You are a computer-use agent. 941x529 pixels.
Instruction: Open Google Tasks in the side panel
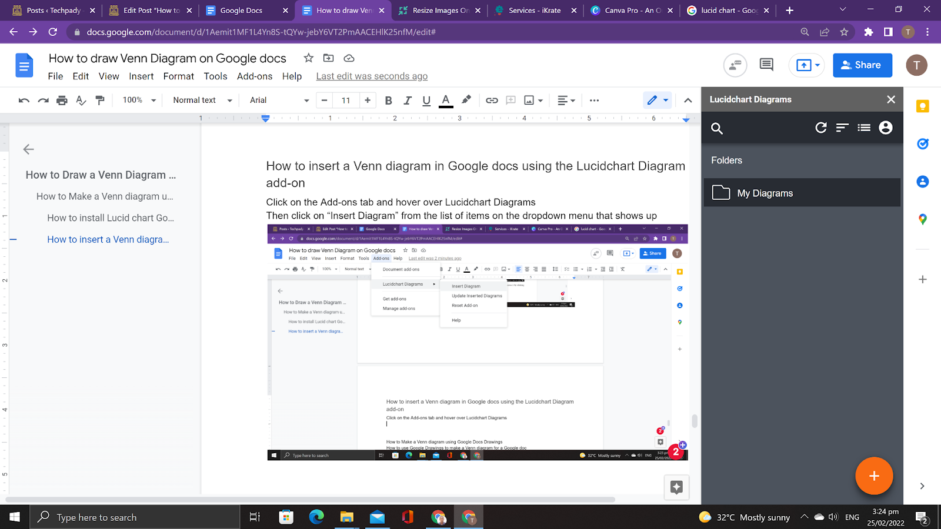(x=922, y=143)
